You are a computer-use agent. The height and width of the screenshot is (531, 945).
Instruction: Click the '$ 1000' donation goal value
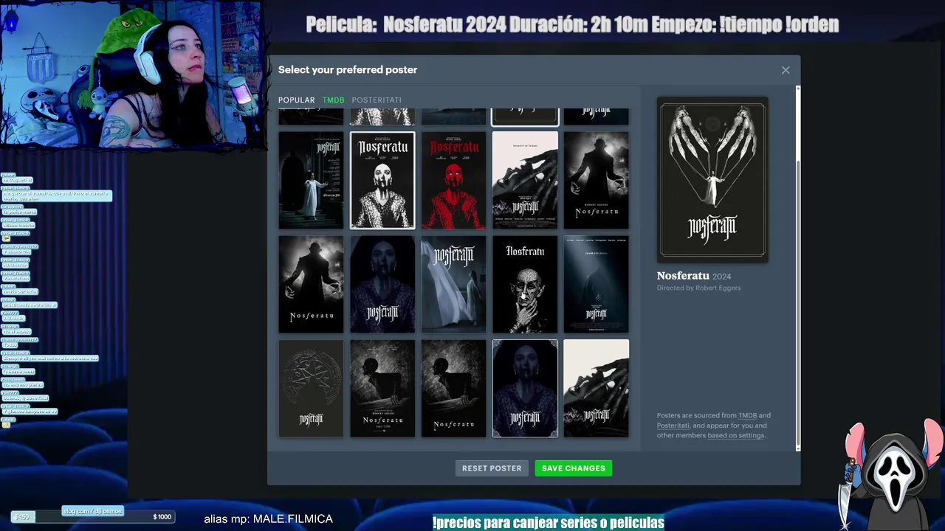[x=162, y=517]
